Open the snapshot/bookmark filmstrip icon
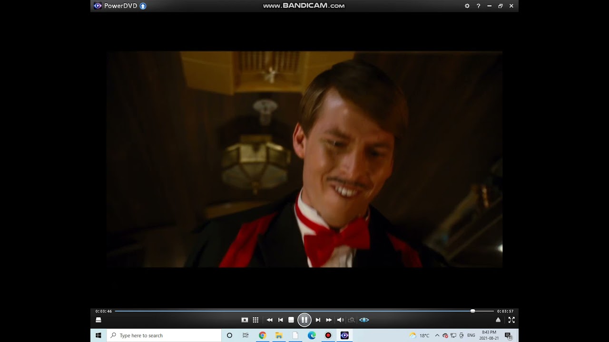Viewport: 609px width, 342px height. [245, 320]
